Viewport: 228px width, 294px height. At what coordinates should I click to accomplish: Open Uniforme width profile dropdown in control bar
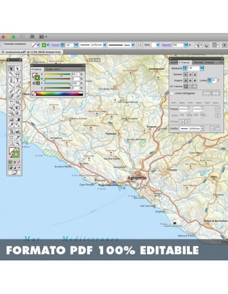[x=104, y=45]
